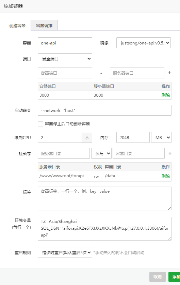Focus the 容器端口 input field
Image resolution: width=180 pixels, height=285 pixels.
point(65,73)
